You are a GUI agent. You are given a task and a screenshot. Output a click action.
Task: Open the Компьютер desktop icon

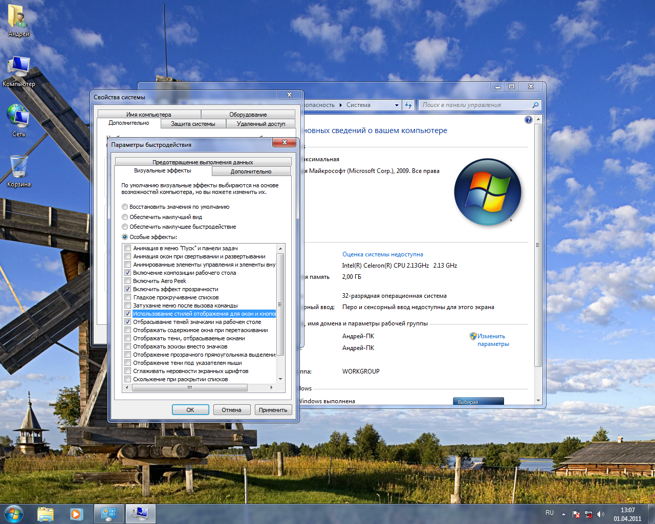tap(19, 72)
